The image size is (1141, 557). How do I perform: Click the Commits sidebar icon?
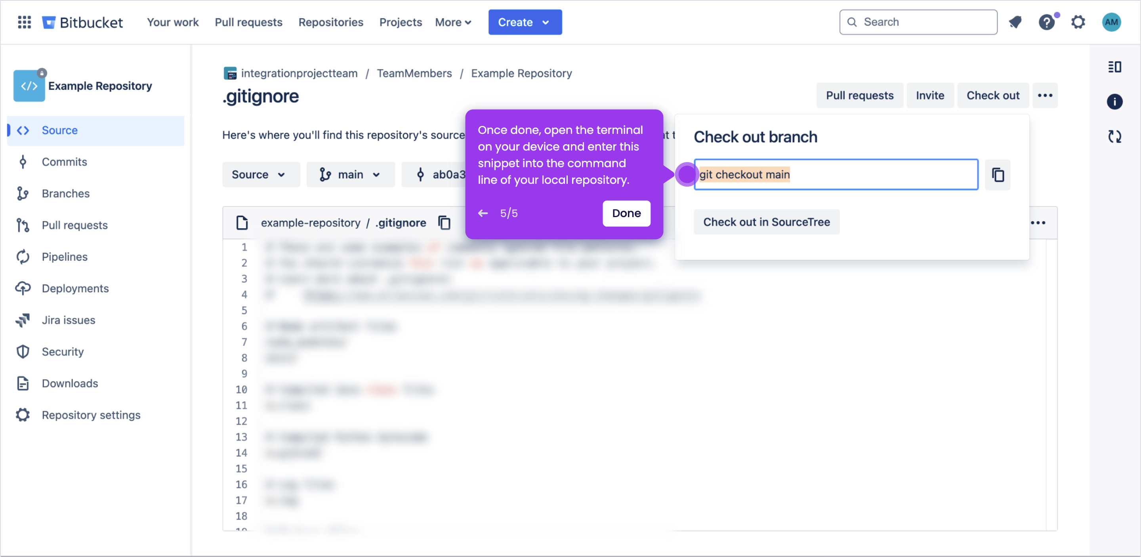pyautogui.click(x=23, y=162)
